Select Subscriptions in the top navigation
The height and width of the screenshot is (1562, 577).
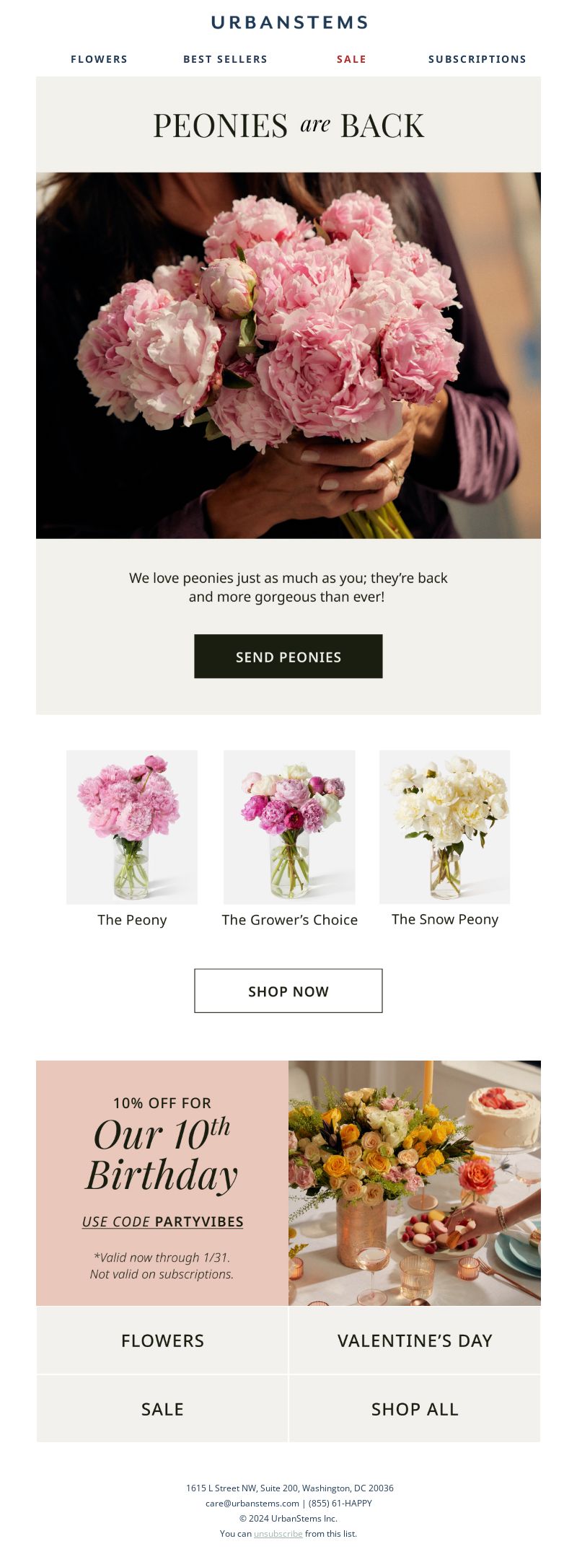[477, 59]
